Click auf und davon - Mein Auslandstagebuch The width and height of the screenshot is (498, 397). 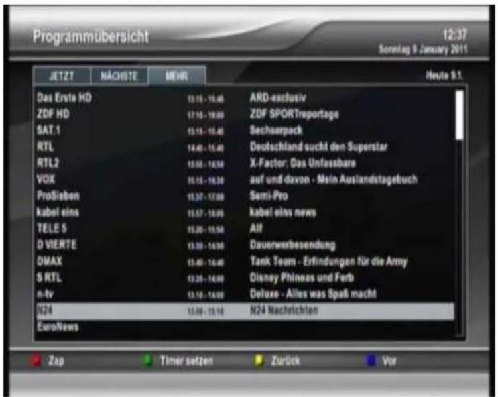coord(334,180)
